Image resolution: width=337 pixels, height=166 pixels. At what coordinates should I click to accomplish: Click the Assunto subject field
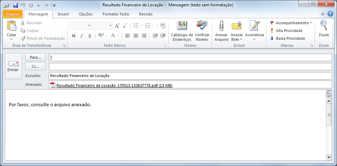click(190, 76)
